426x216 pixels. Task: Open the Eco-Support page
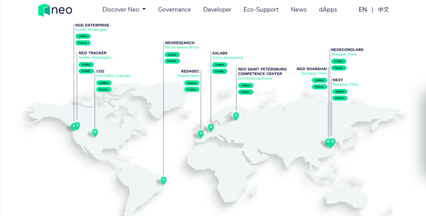pos(261,9)
